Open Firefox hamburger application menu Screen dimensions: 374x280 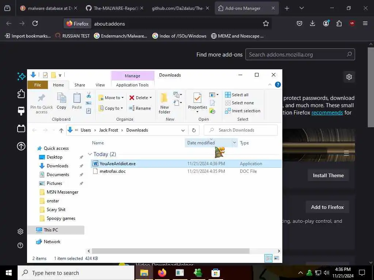[x=365, y=23]
